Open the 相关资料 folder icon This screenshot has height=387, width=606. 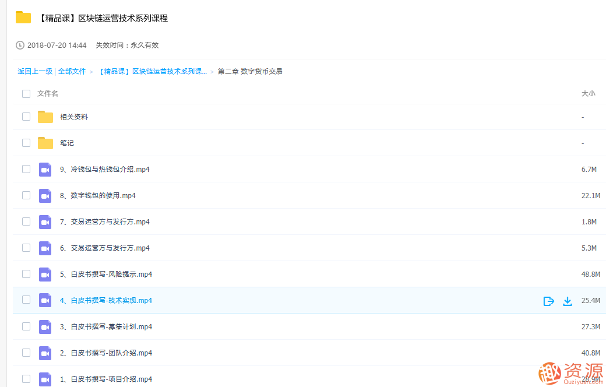coord(45,117)
